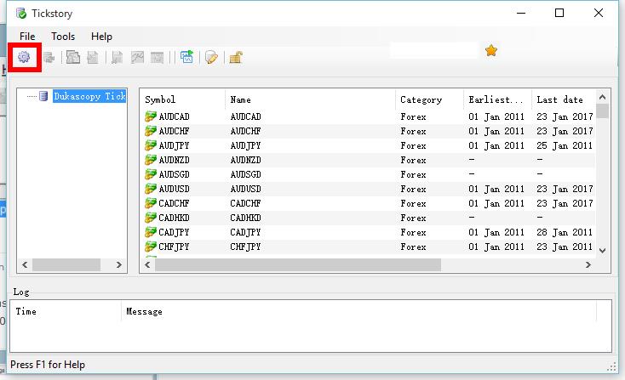
Task: Click the AUDSGD symbol row icon
Action: click(150, 174)
